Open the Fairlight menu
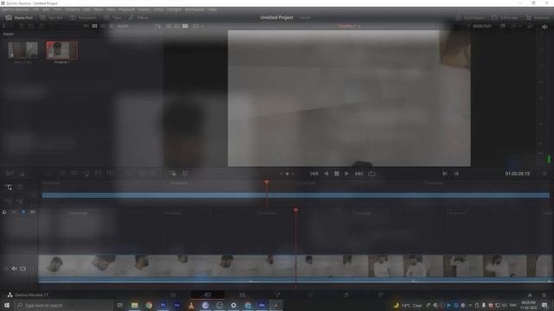 click(173, 10)
